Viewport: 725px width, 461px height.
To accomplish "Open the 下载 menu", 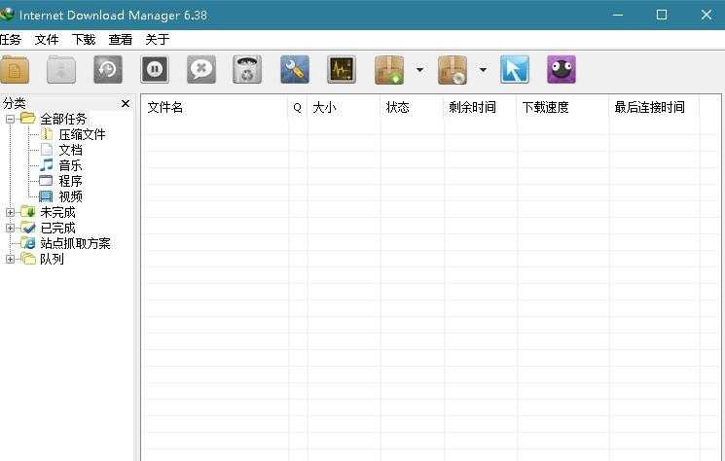I will pos(84,40).
